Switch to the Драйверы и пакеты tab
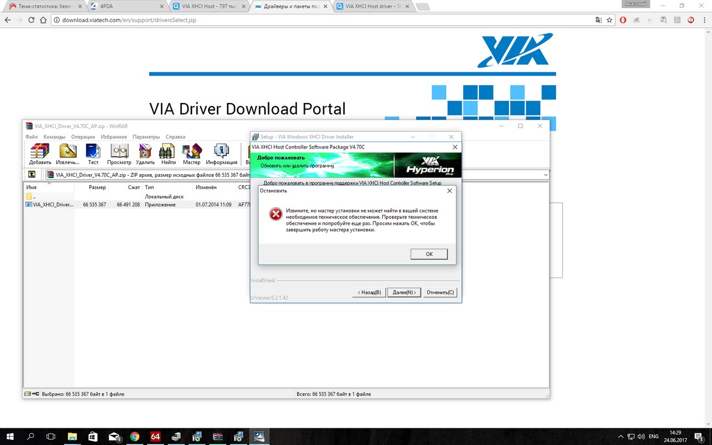Viewport: 712px width, 445px height. tap(291, 6)
